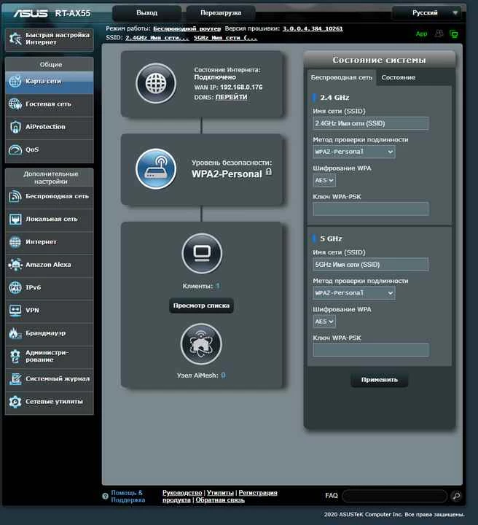Screen dimensions: 478x525
Task: Click the Quick Internet Setup wizard icon
Action: tap(15, 39)
